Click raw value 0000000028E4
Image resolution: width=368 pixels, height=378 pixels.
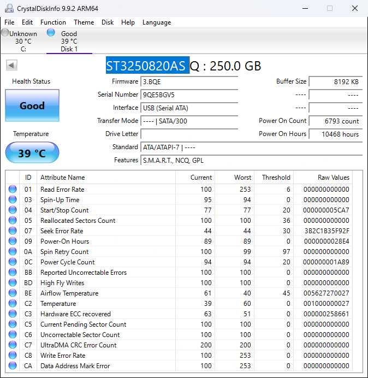coord(326,241)
